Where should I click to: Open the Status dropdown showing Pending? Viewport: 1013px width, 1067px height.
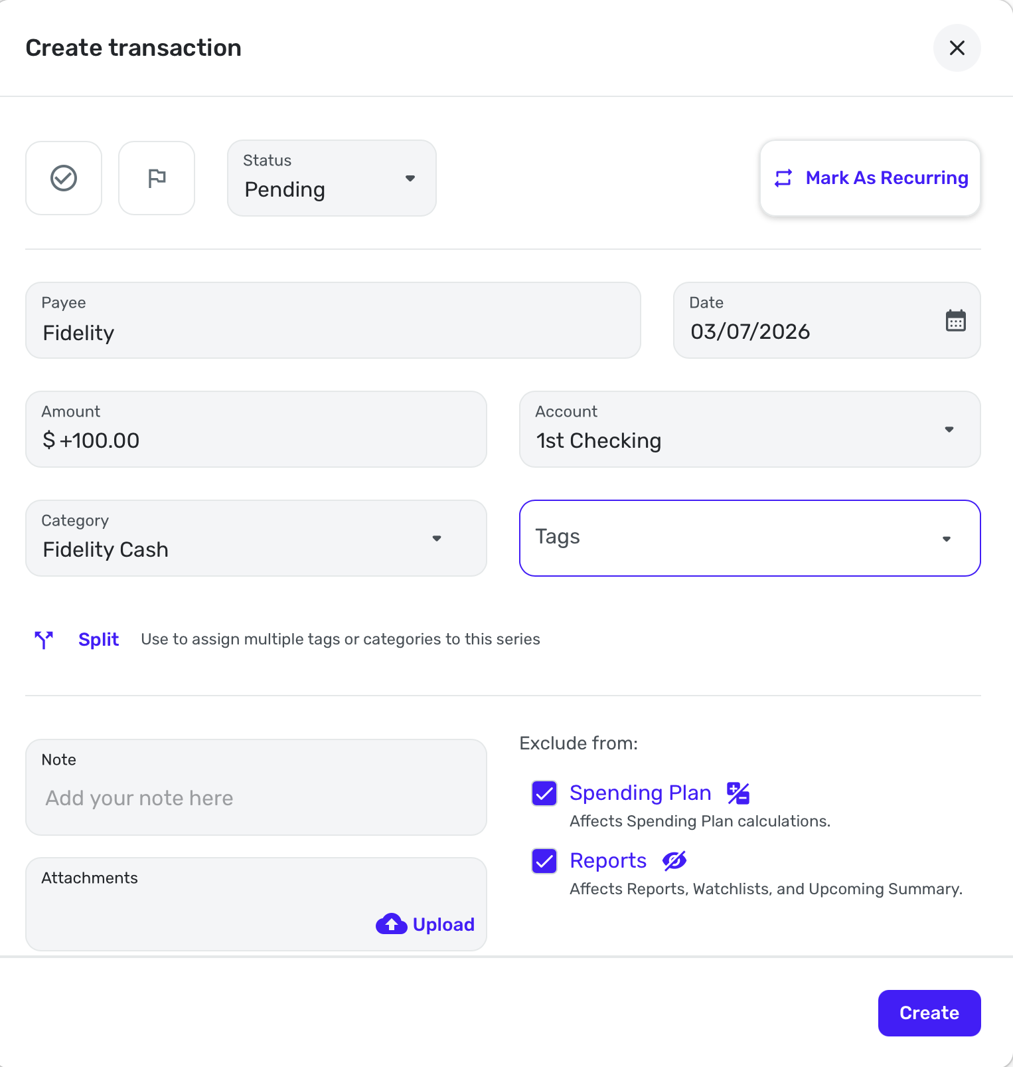[331, 178]
